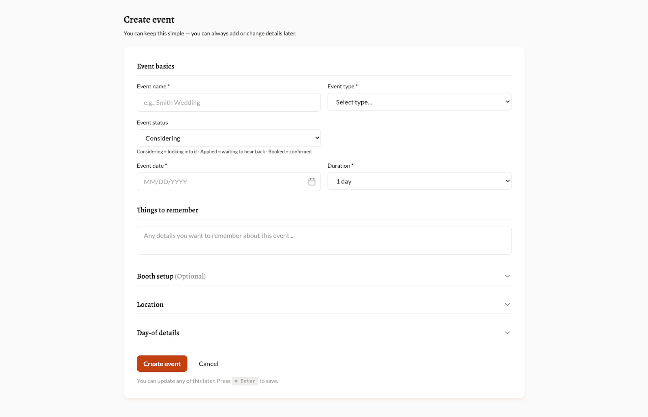
Task: Click the Create event page title
Action: (149, 19)
